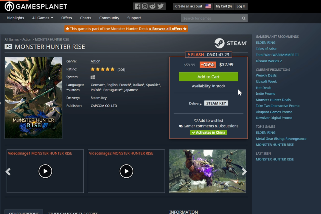Image resolution: width=321 pixels, height=214 pixels.
Task: Open Total War: WARHAMMER III link
Action: click(x=277, y=55)
